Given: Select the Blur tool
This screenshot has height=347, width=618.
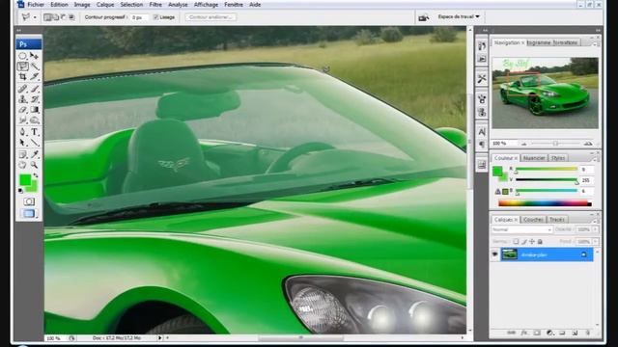Looking at the screenshot, I should point(22,120).
